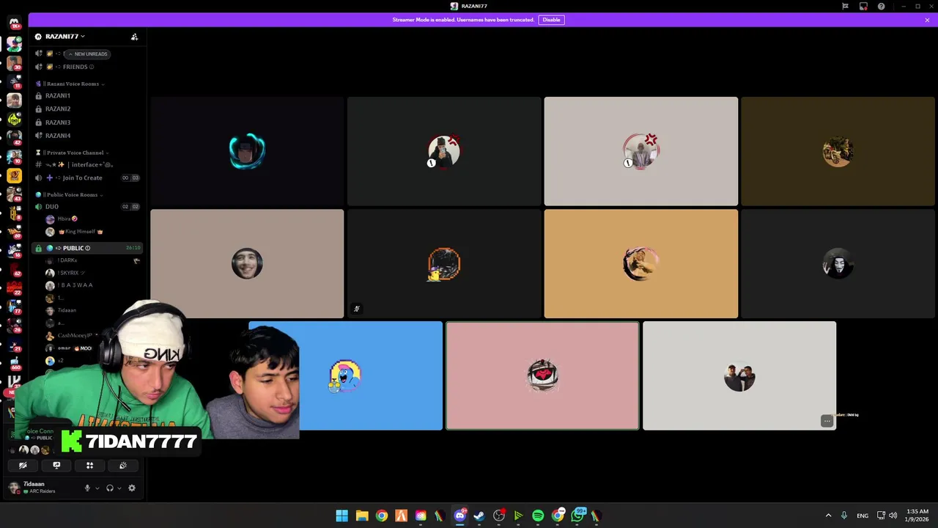Open Spotify from the taskbar

[538, 516]
